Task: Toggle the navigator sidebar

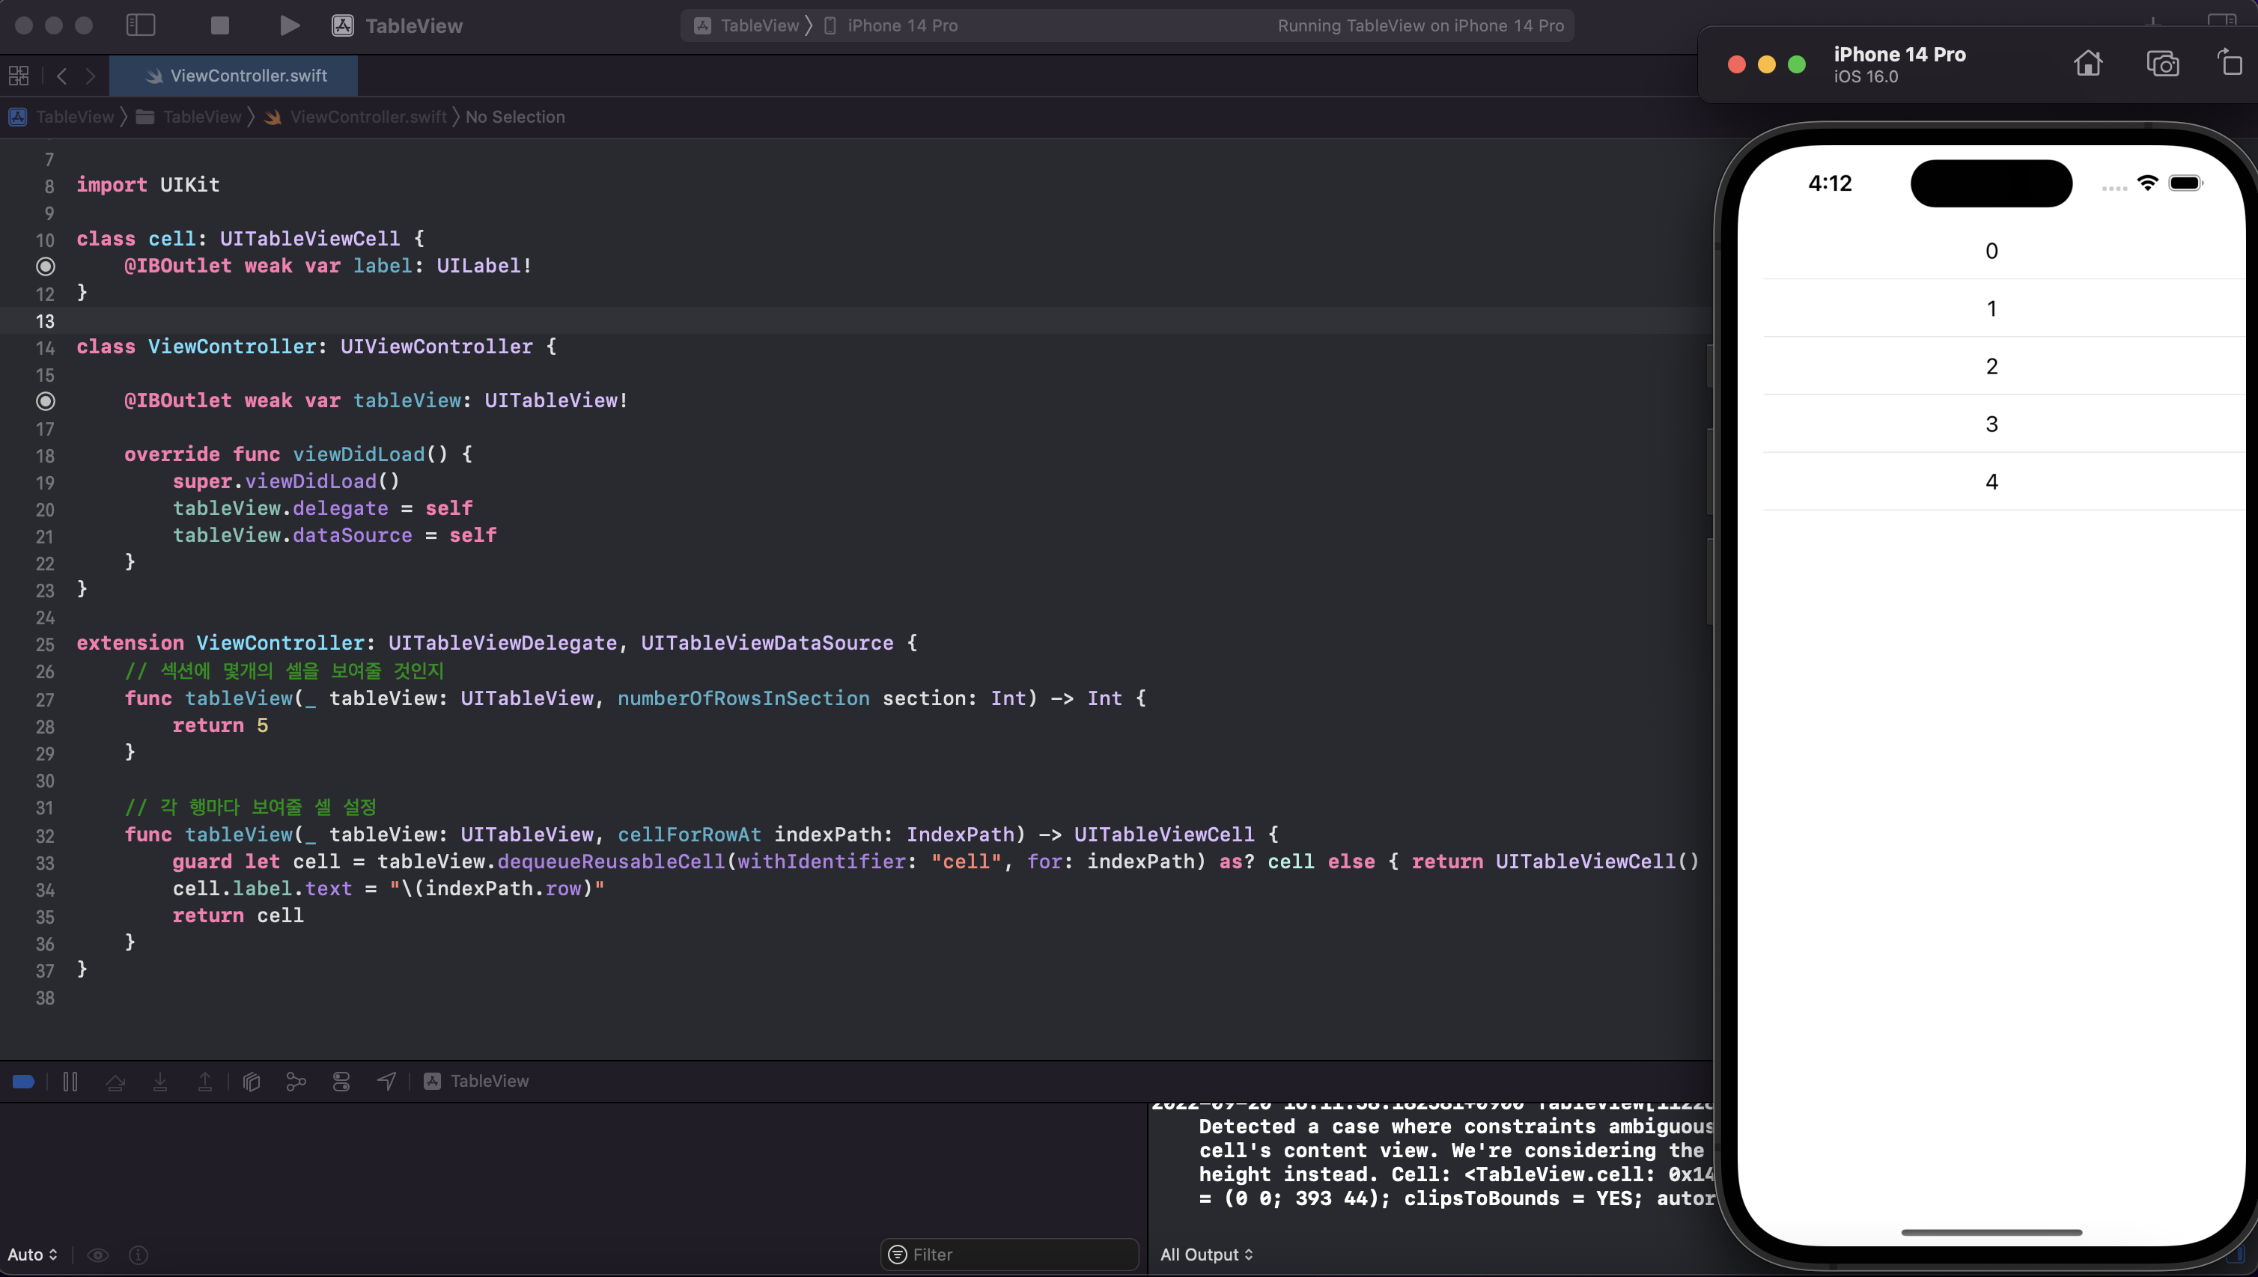Action: point(140,25)
